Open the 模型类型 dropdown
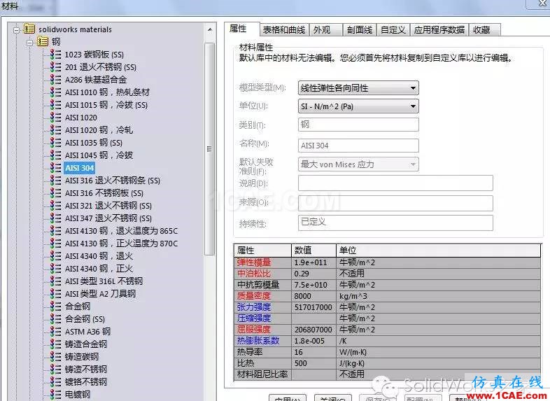Image resolution: width=550 pixels, height=401 pixels. point(358,87)
